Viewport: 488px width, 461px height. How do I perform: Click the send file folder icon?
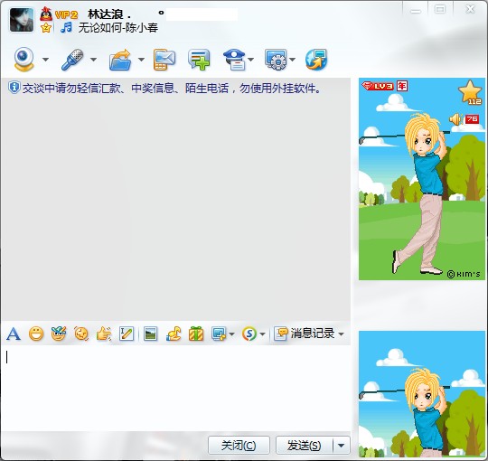coord(120,60)
